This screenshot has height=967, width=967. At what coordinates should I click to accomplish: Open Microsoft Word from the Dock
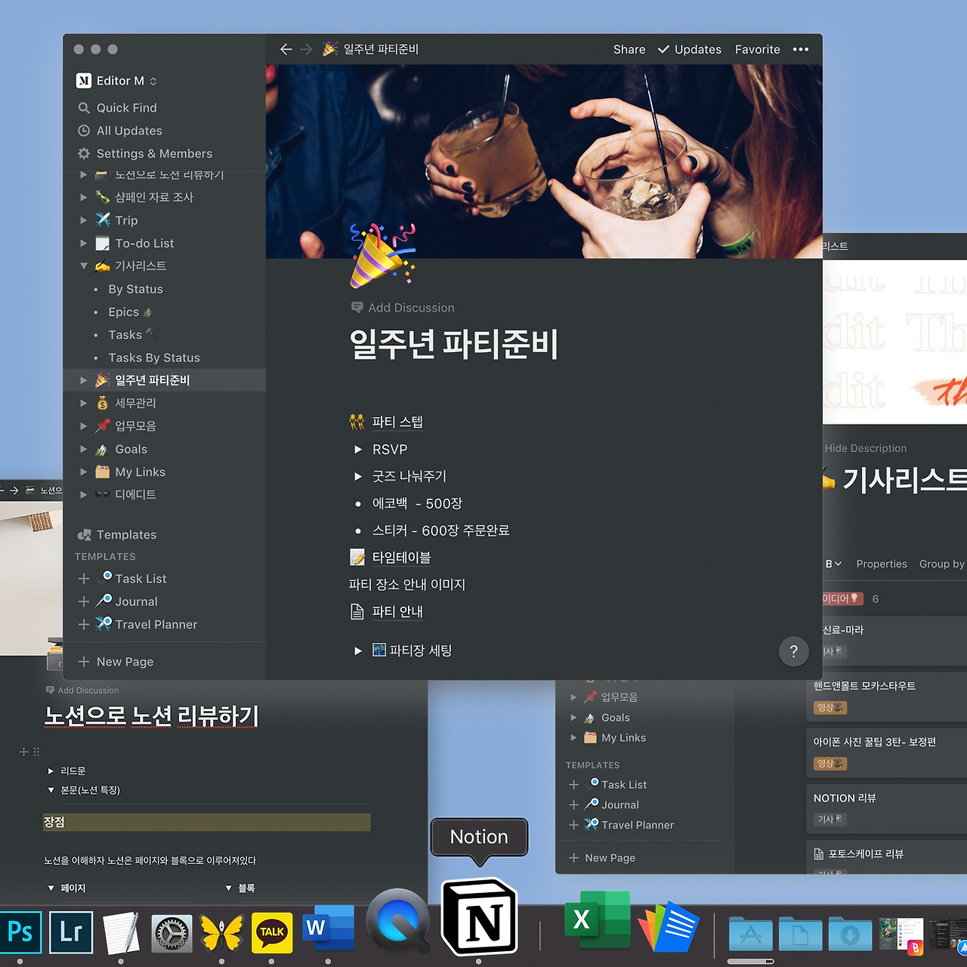[328, 929]
